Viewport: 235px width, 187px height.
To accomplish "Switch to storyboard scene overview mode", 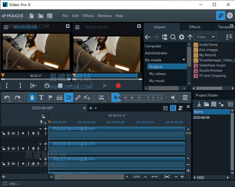I will (x=165, y=108).
